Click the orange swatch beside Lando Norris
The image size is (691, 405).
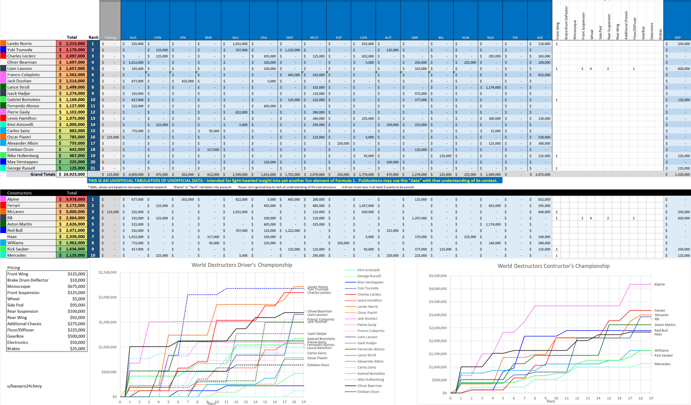[3, 44]
